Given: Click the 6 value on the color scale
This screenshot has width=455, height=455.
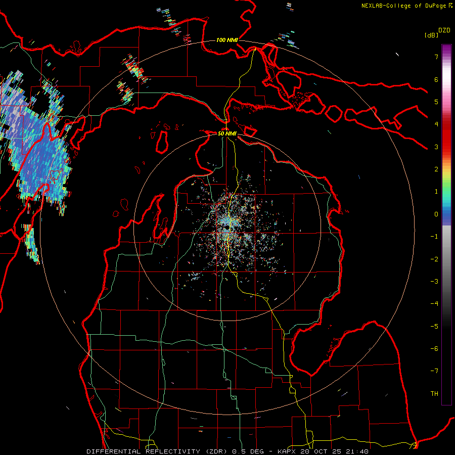Looking at the screenshot, I should point(436,79).
